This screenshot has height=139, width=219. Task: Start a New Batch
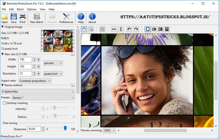point(37,18)
